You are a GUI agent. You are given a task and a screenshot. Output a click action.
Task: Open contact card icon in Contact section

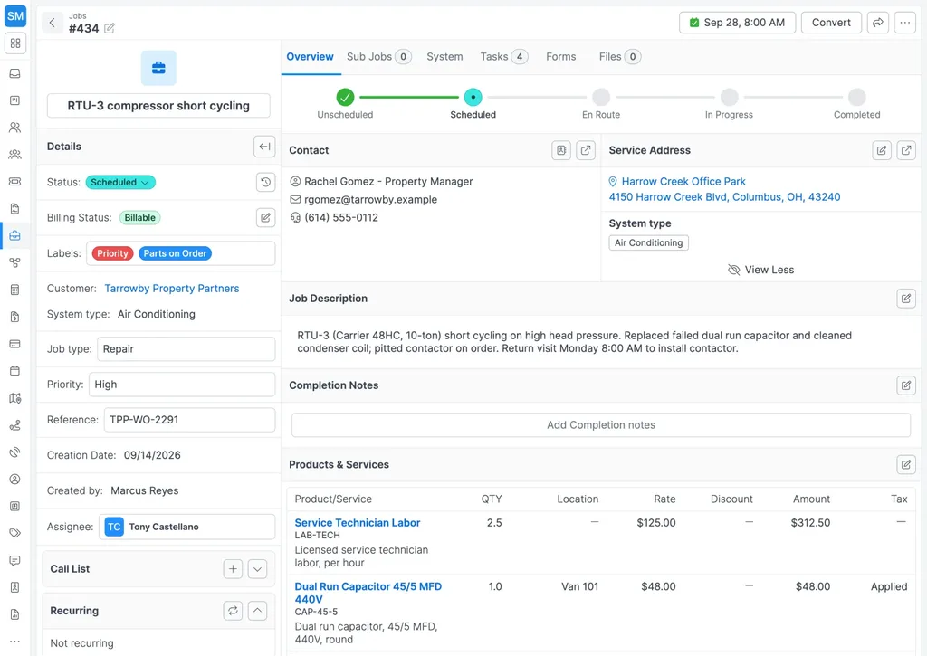tap(561, 150)
